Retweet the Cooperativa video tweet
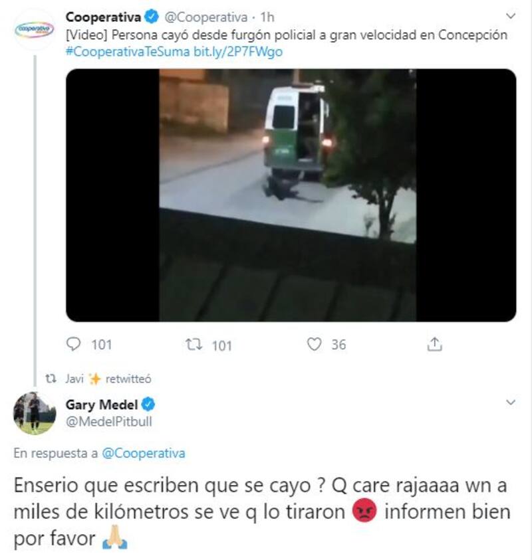Screen dimensions: 532x560 pyautogui.click(x=194, y=345)
